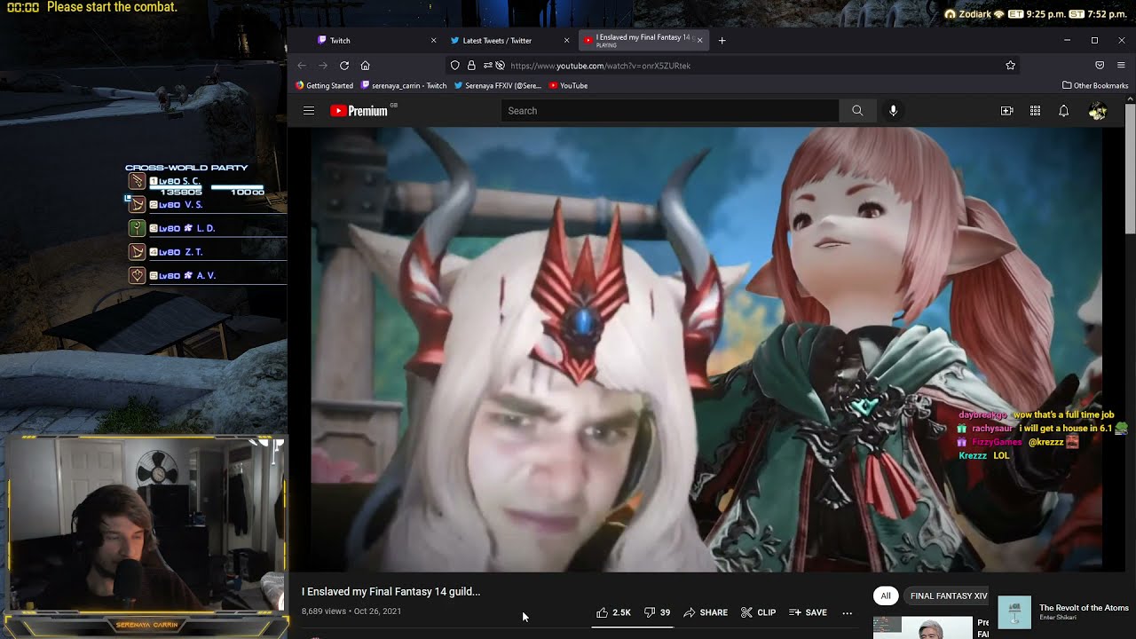Image resolution: width=1136 pixels, height=639 pixels.
Task: Open tracking protection shield icon
Action: click(x=455, y=66)
